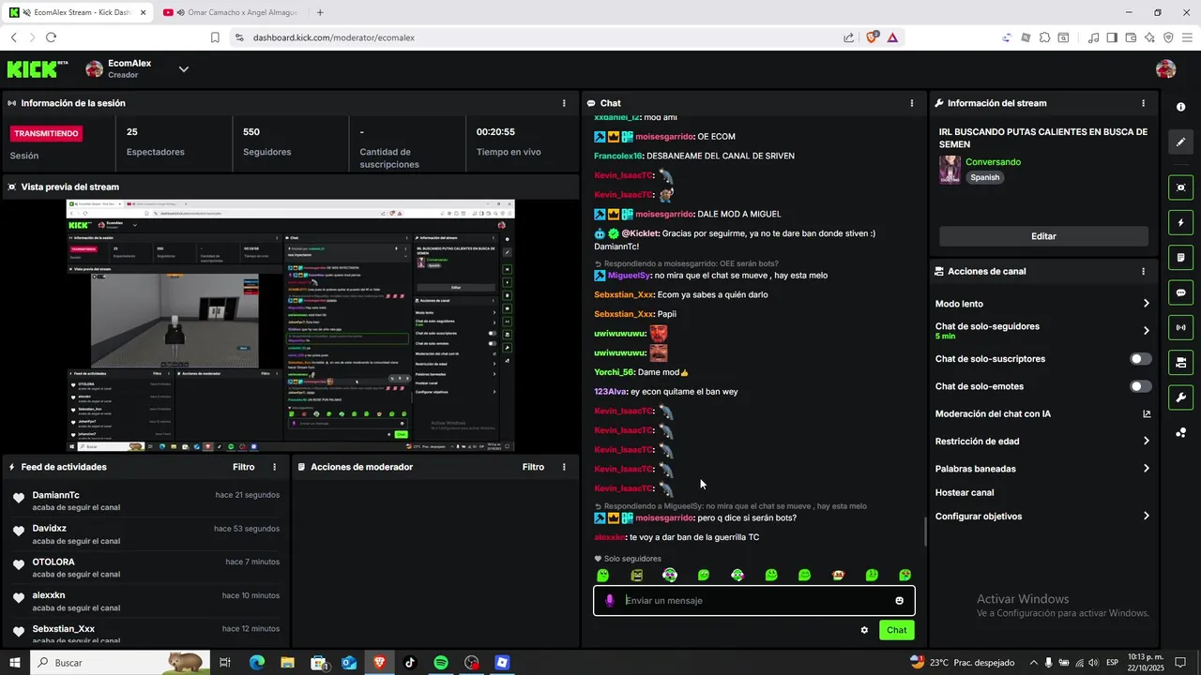Open chat settings gear beside the Chat button

coord(864,630)
